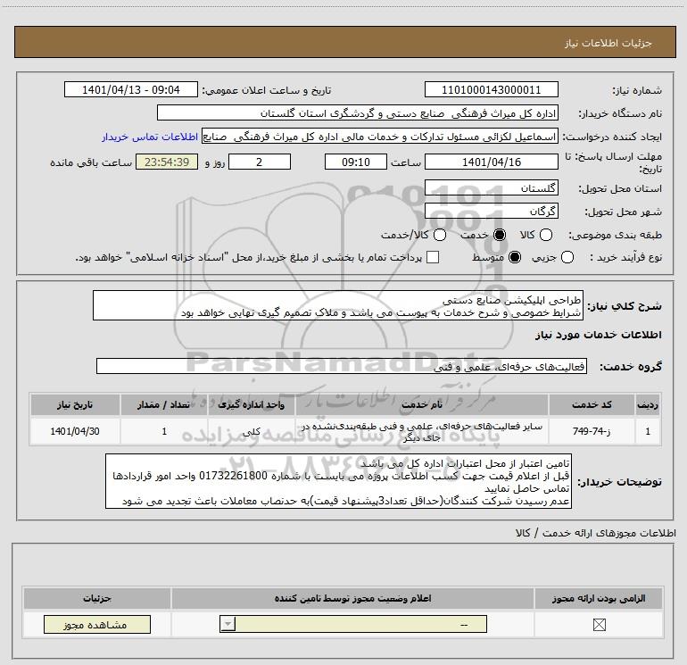Image resolution: width=687 pixels, height=665 pixels.
Task: Click service code cell ز-74-749
Action: tap(592, 431)
